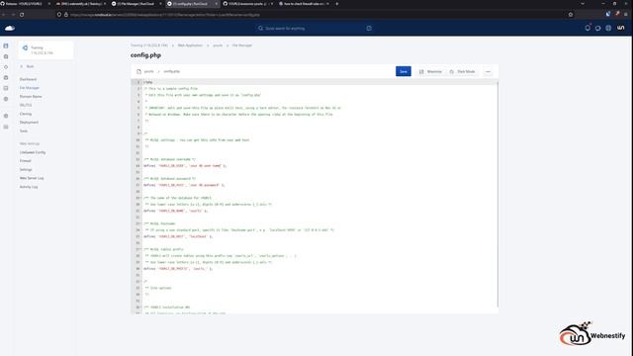This screenshot has height=356, width=633.
Task: Click the yourls breadcrumb link above title
Action: pos(218,45)
